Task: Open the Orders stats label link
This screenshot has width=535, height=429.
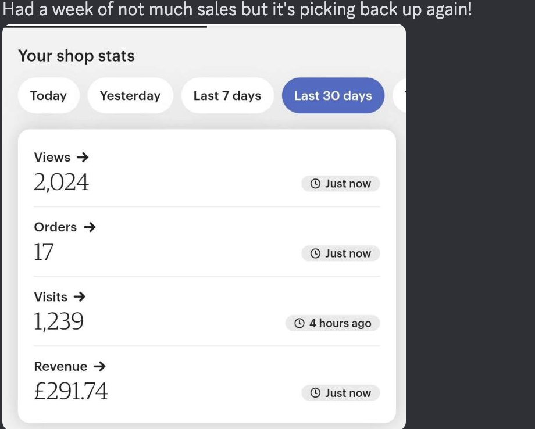Action: (x=55, y=227)
